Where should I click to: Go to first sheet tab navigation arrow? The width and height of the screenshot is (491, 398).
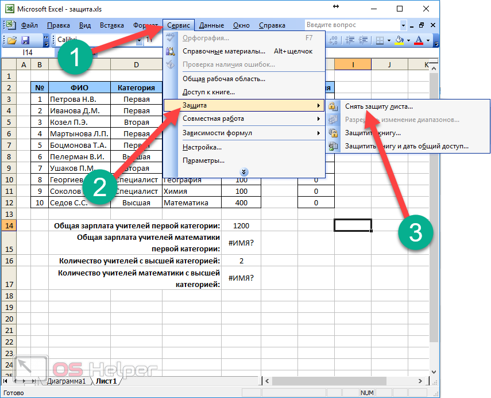point(5,381)
